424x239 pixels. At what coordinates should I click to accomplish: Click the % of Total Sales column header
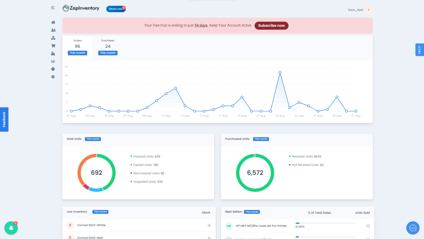(319, 213)
